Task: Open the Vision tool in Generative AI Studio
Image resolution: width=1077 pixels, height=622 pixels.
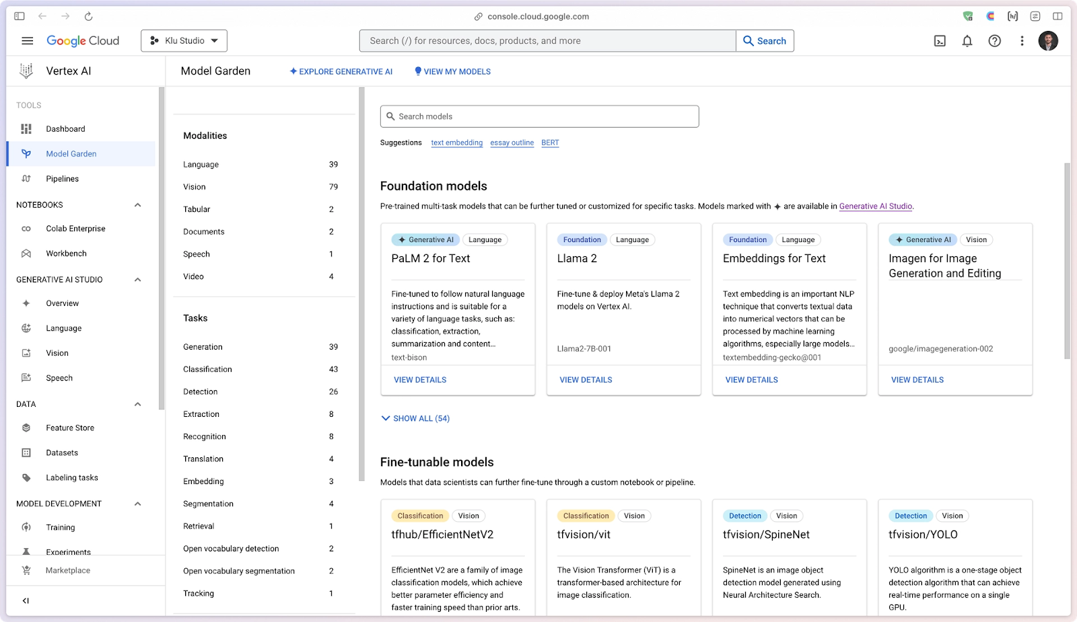Action: [57, 352]
